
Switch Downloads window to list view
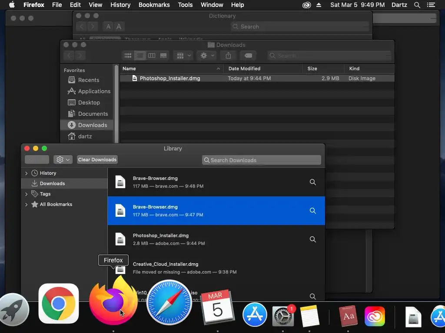click(139, 55)
